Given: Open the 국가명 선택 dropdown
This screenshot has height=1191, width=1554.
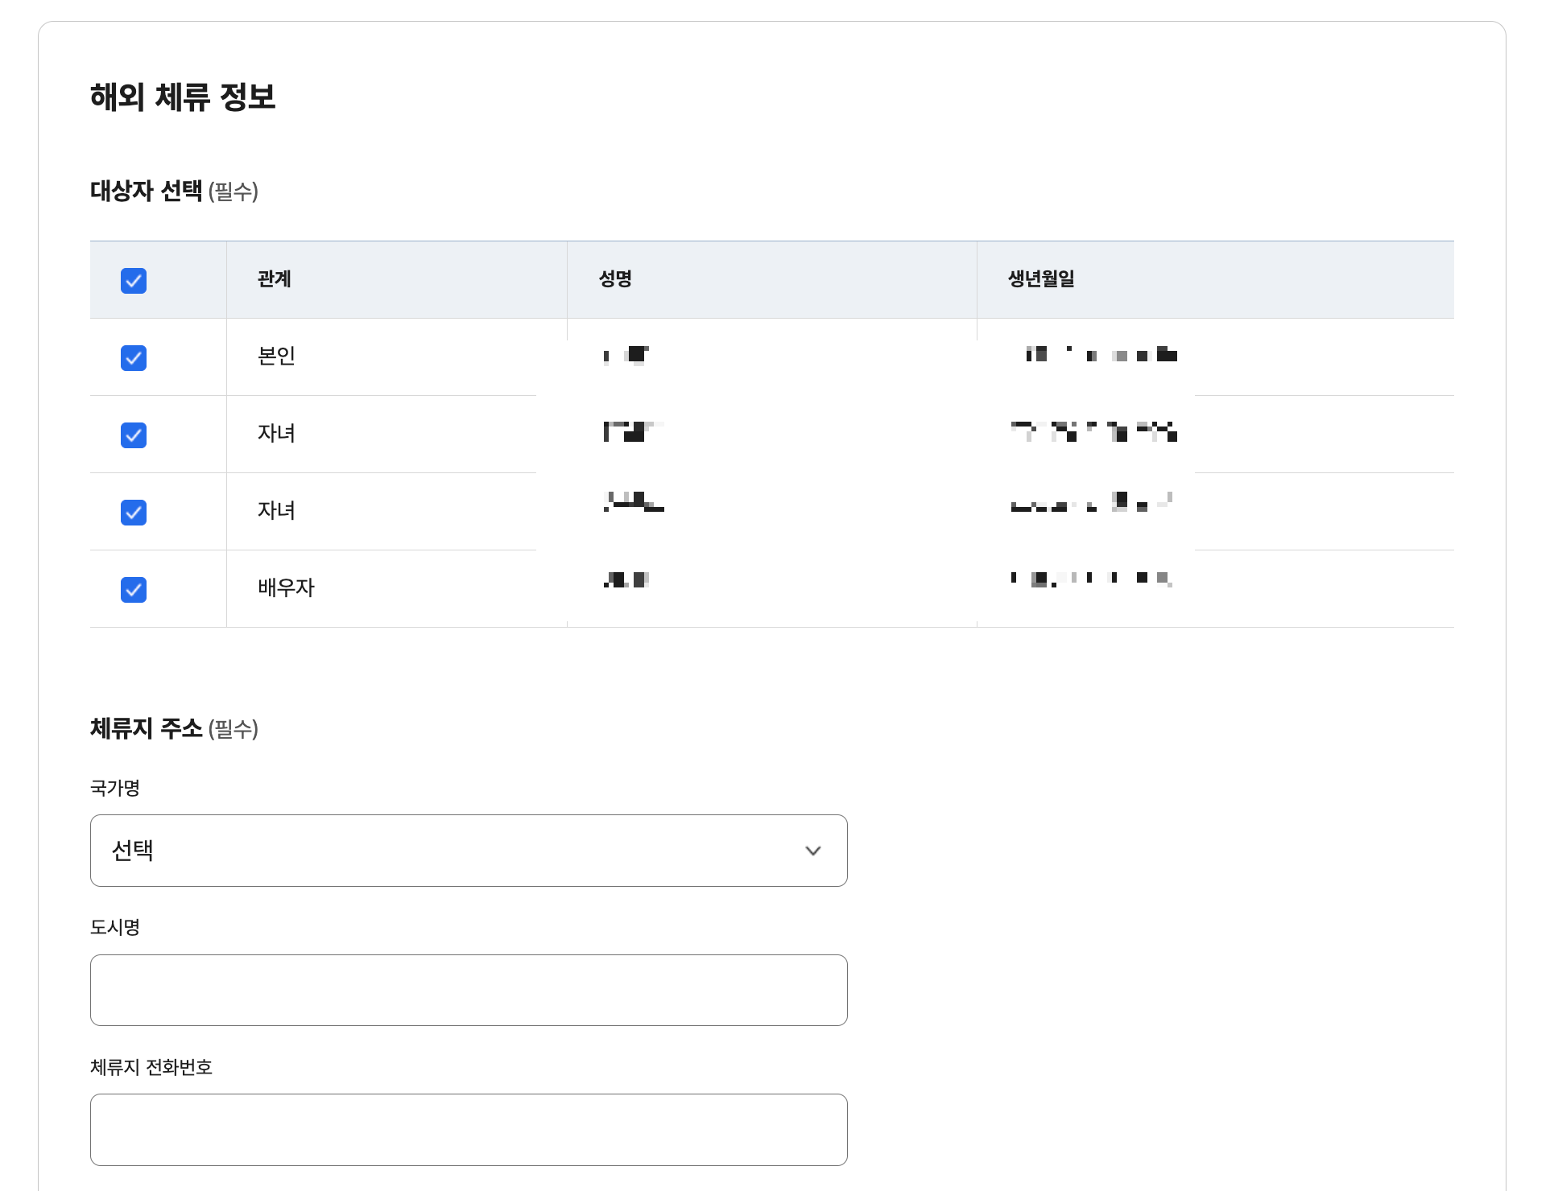Looking at the screenshot, I should (468, 851).
